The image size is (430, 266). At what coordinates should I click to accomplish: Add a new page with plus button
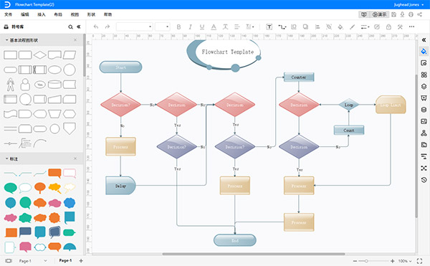click(81, 261)
